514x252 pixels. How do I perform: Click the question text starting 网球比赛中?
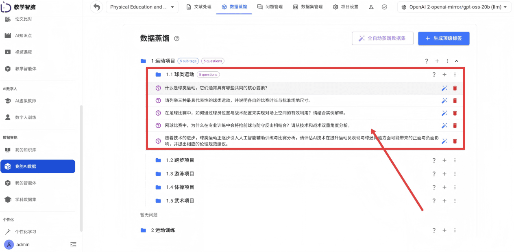tap(257, 125)
